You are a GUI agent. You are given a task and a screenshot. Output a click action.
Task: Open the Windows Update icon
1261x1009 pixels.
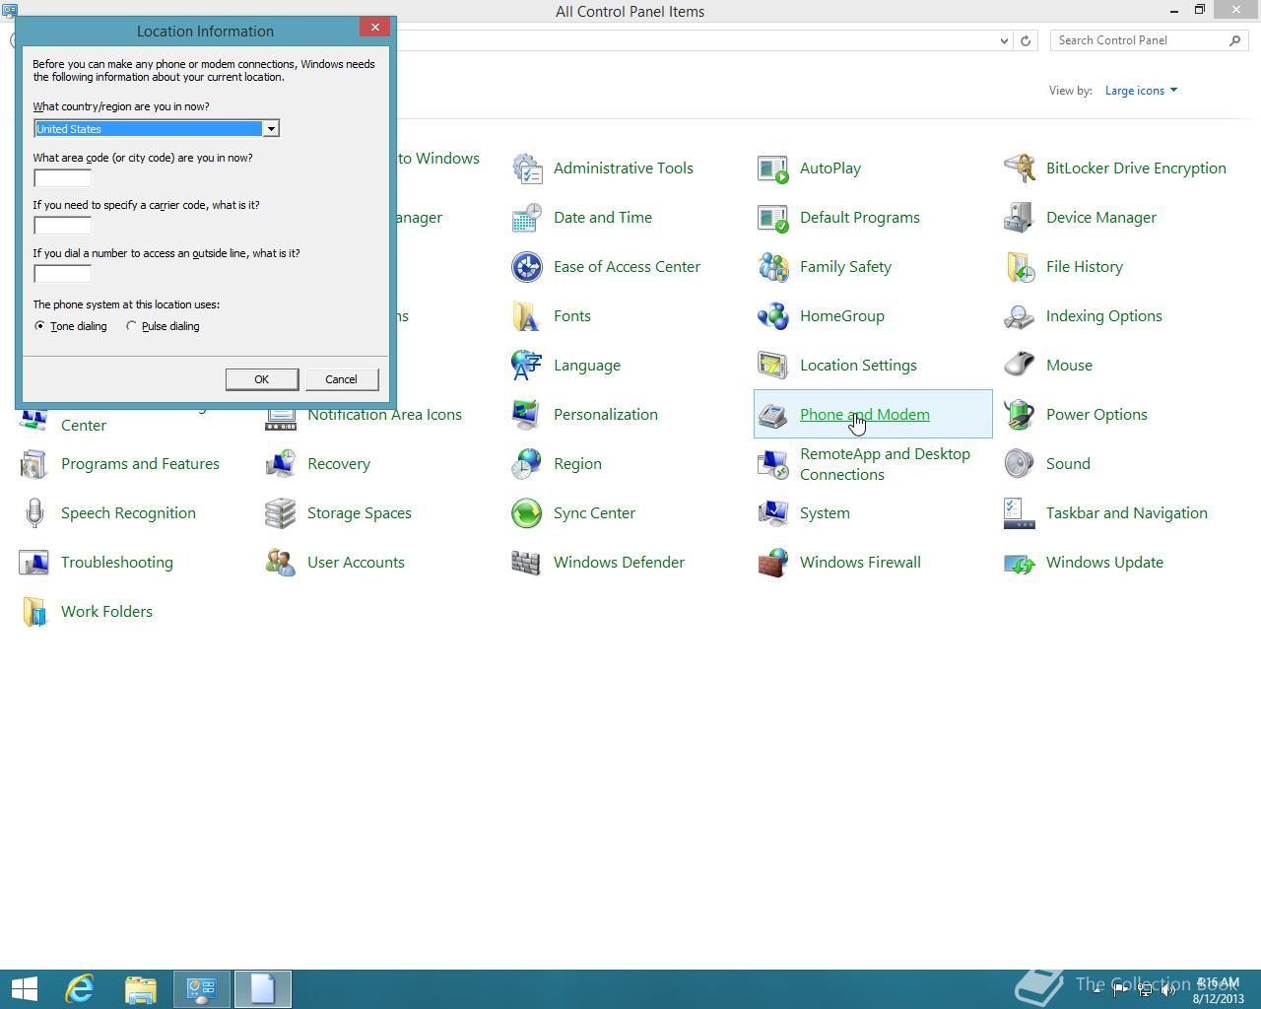[1020, 563]
